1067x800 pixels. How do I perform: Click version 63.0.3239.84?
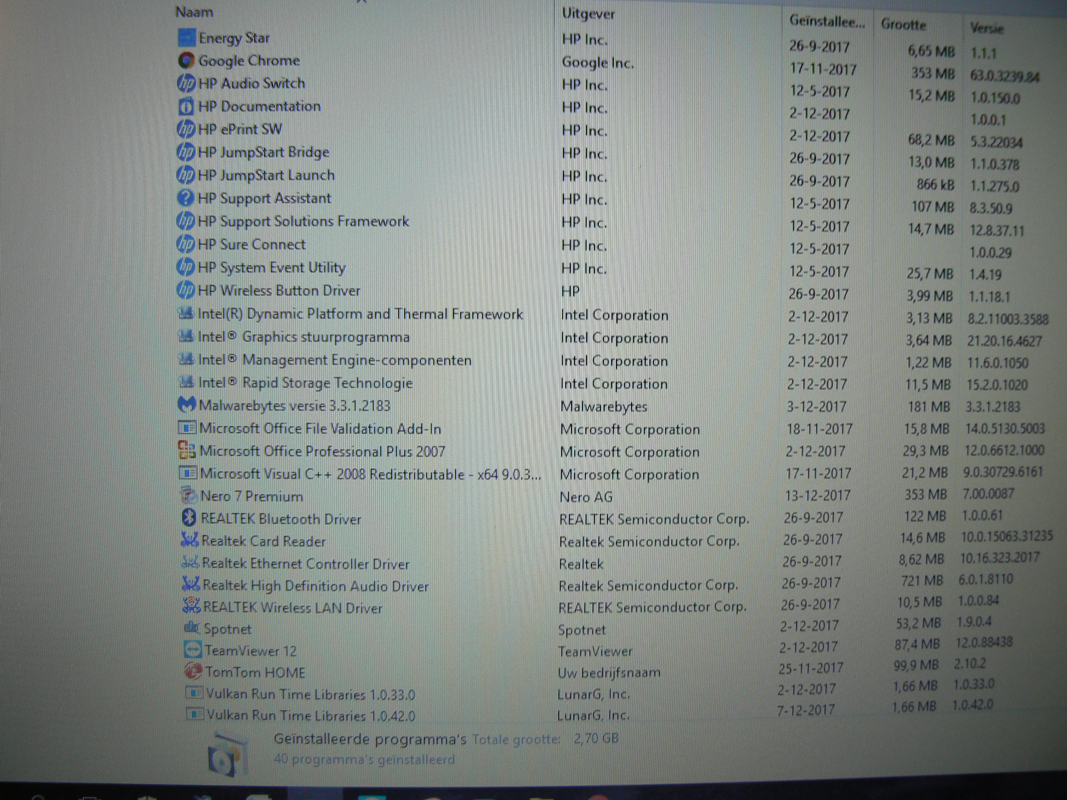point(1005,76)
